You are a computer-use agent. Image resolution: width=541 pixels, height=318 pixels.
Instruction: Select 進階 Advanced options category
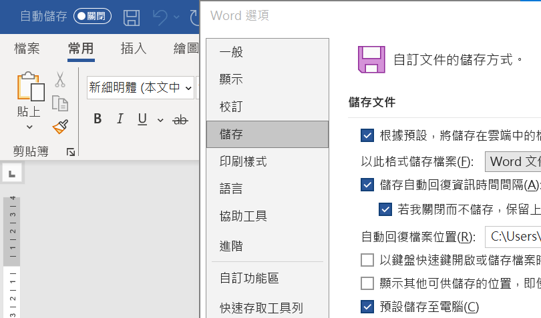coord(267,247)
